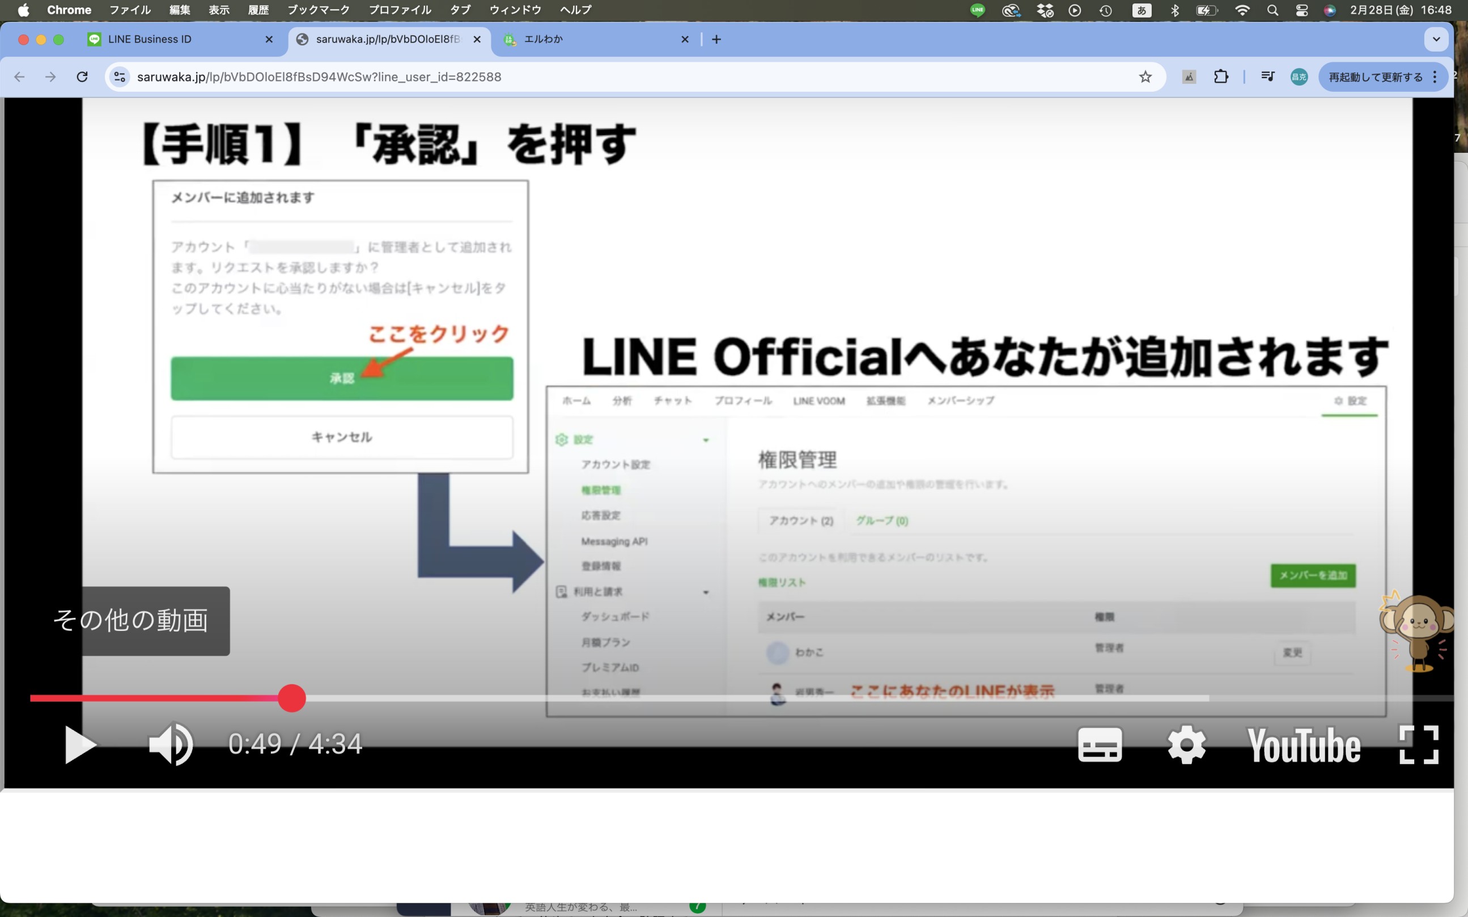Viewport: 1468px width, 917px height.
Task: Open the ブックマーク menu
Action: click(x=319, y=10)
